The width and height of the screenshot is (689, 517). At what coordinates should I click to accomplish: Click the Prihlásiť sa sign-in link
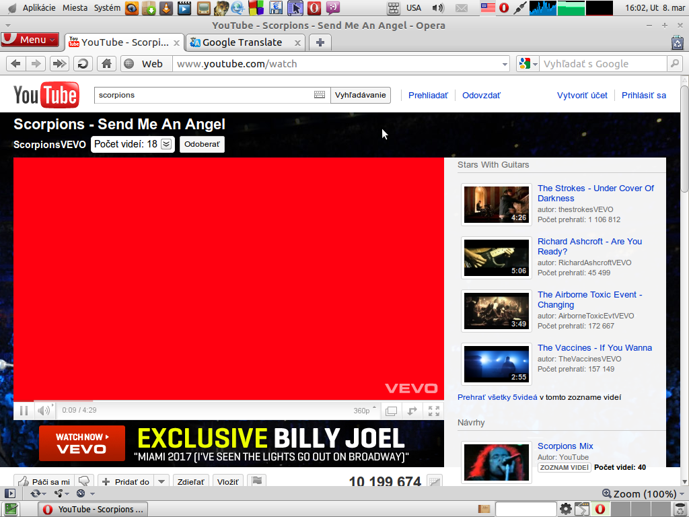644,96
